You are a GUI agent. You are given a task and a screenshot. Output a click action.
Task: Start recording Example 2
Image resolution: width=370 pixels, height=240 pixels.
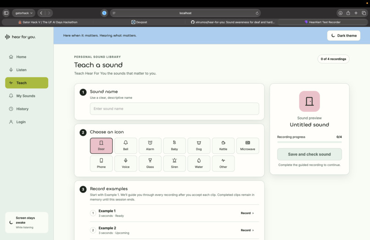tap(247, 230)
